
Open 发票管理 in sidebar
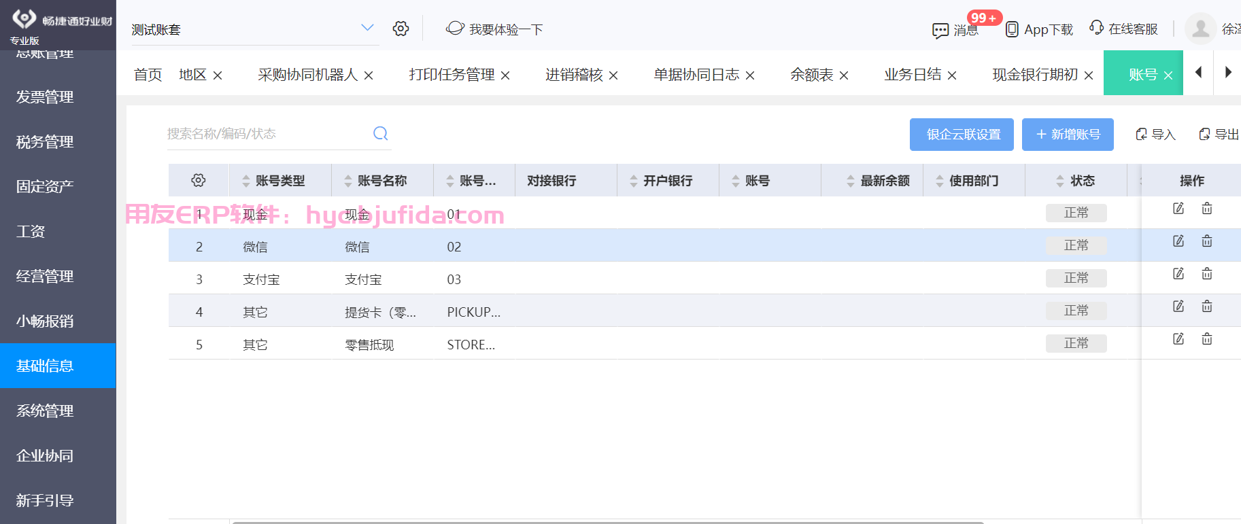[x=58, y=97]
